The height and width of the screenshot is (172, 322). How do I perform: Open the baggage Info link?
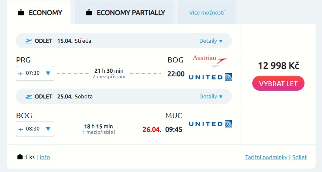point(44,157)
